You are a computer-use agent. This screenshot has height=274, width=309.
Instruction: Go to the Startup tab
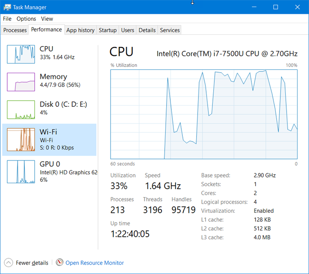(108, 30)
